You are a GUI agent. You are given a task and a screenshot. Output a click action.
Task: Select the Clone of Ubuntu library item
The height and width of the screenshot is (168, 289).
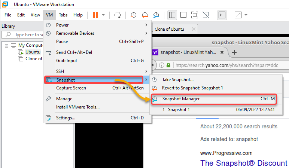pos(34,59)
